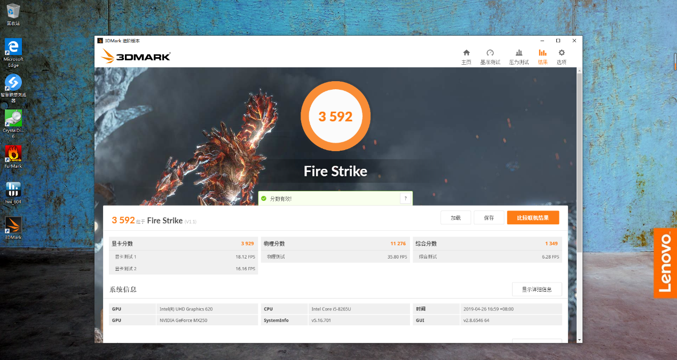Image resolution: width=677 pixels, height=360 pixels.
Task: Click the 3DMark logo in the header
Action: point(136,56)
